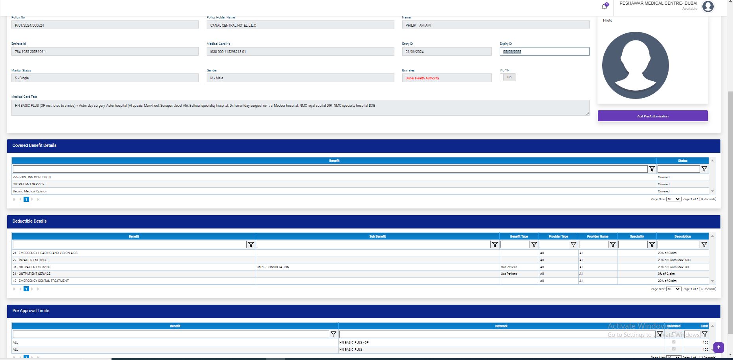The width and height of the screenshot is (733, 360).
Task: Click the user profile avatar icon
Action: coord(708,6)
